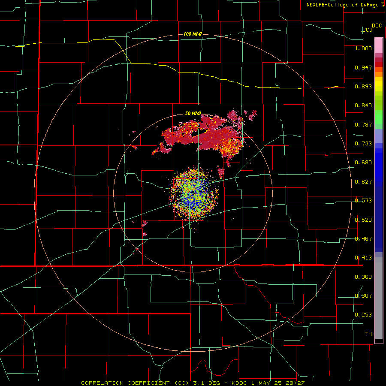Viewport: 386px width, 386px height.
Task: Select the 0.520 scale value
Action: (363, 220)
